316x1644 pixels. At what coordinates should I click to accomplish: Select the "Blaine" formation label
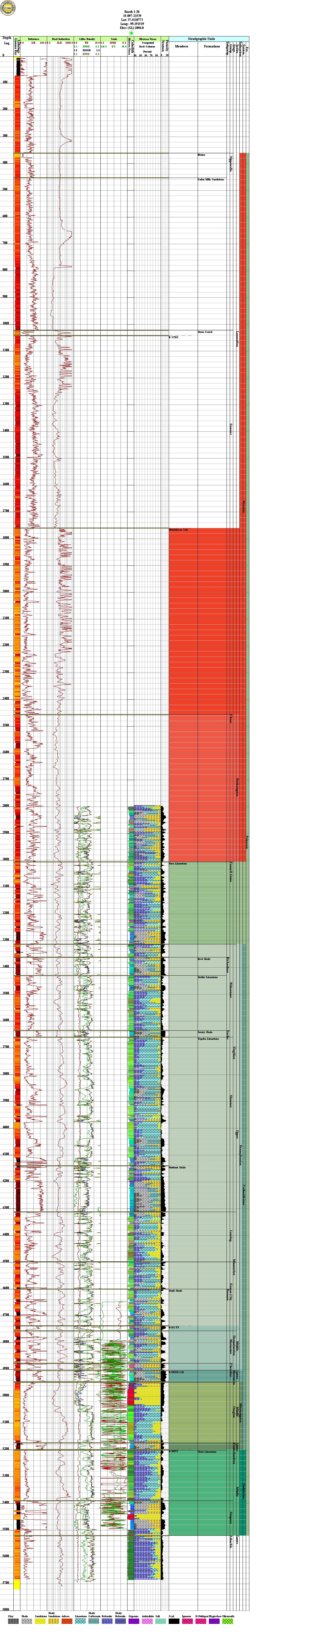click(202, 155)
